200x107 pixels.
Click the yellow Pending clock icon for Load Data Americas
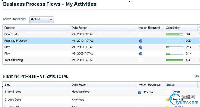click(x=168, y=100)
